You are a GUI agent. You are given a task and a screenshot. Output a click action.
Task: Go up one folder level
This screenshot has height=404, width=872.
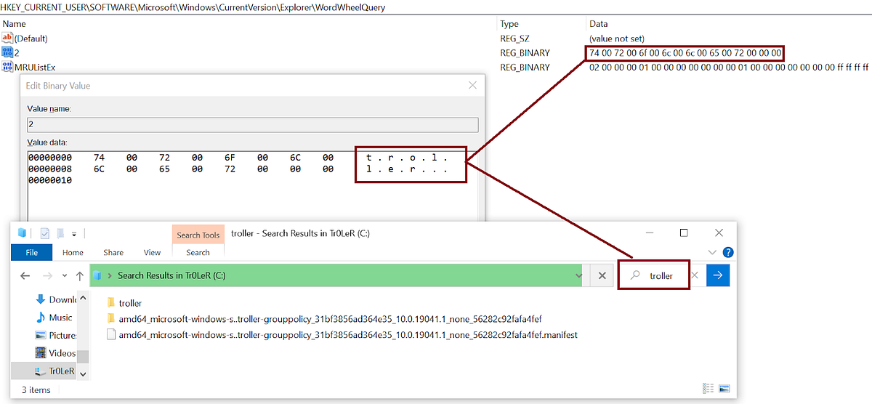(x=79, y=276)
